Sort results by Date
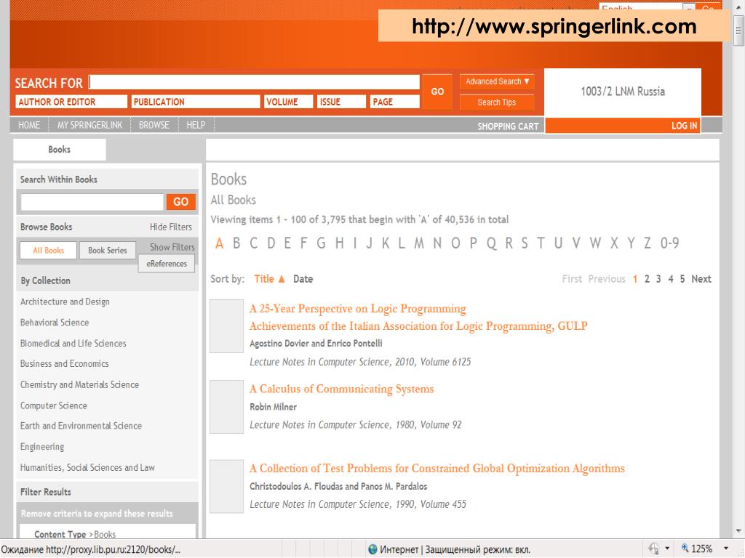Screen dimensions: 745x558 point(303,279)
